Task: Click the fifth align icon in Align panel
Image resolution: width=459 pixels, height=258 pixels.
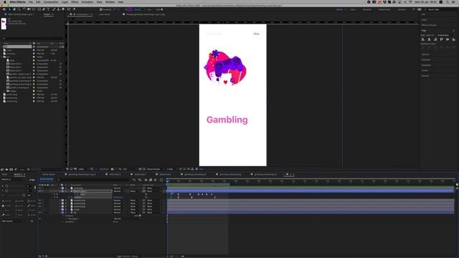Action: coord(448,39)
